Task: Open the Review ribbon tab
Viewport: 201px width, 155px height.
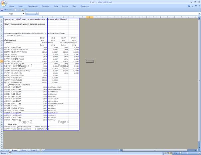Action: click(65, 6)
